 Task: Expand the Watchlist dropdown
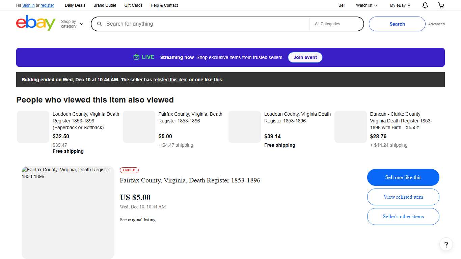tap(366, 5)
